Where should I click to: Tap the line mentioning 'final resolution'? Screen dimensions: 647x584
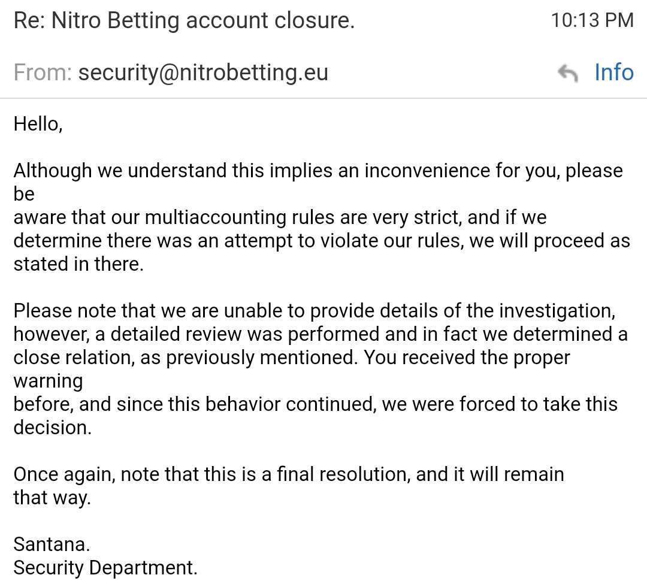(288, 474)
